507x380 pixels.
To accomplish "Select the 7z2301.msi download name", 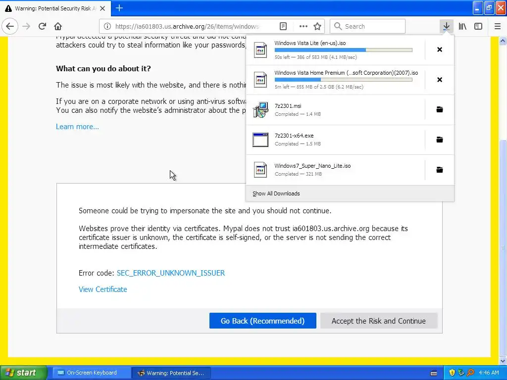I will [288, 106].
